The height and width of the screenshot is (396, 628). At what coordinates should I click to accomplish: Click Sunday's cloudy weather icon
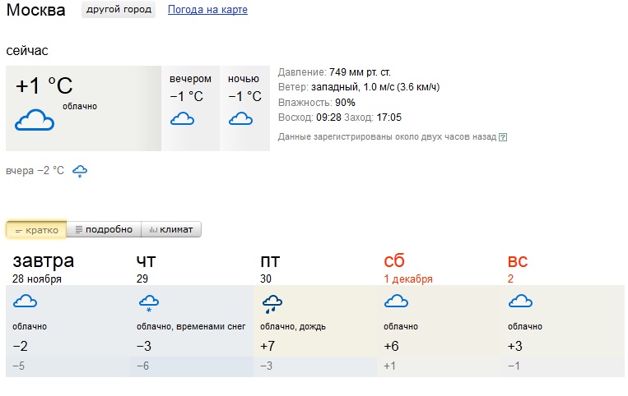520,302
